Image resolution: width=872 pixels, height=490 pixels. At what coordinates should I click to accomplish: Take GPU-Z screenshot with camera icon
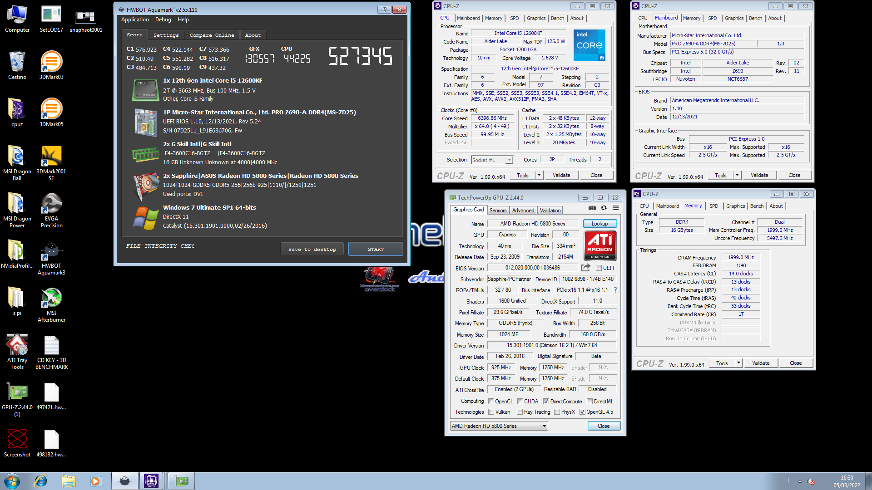pos(592,208)
